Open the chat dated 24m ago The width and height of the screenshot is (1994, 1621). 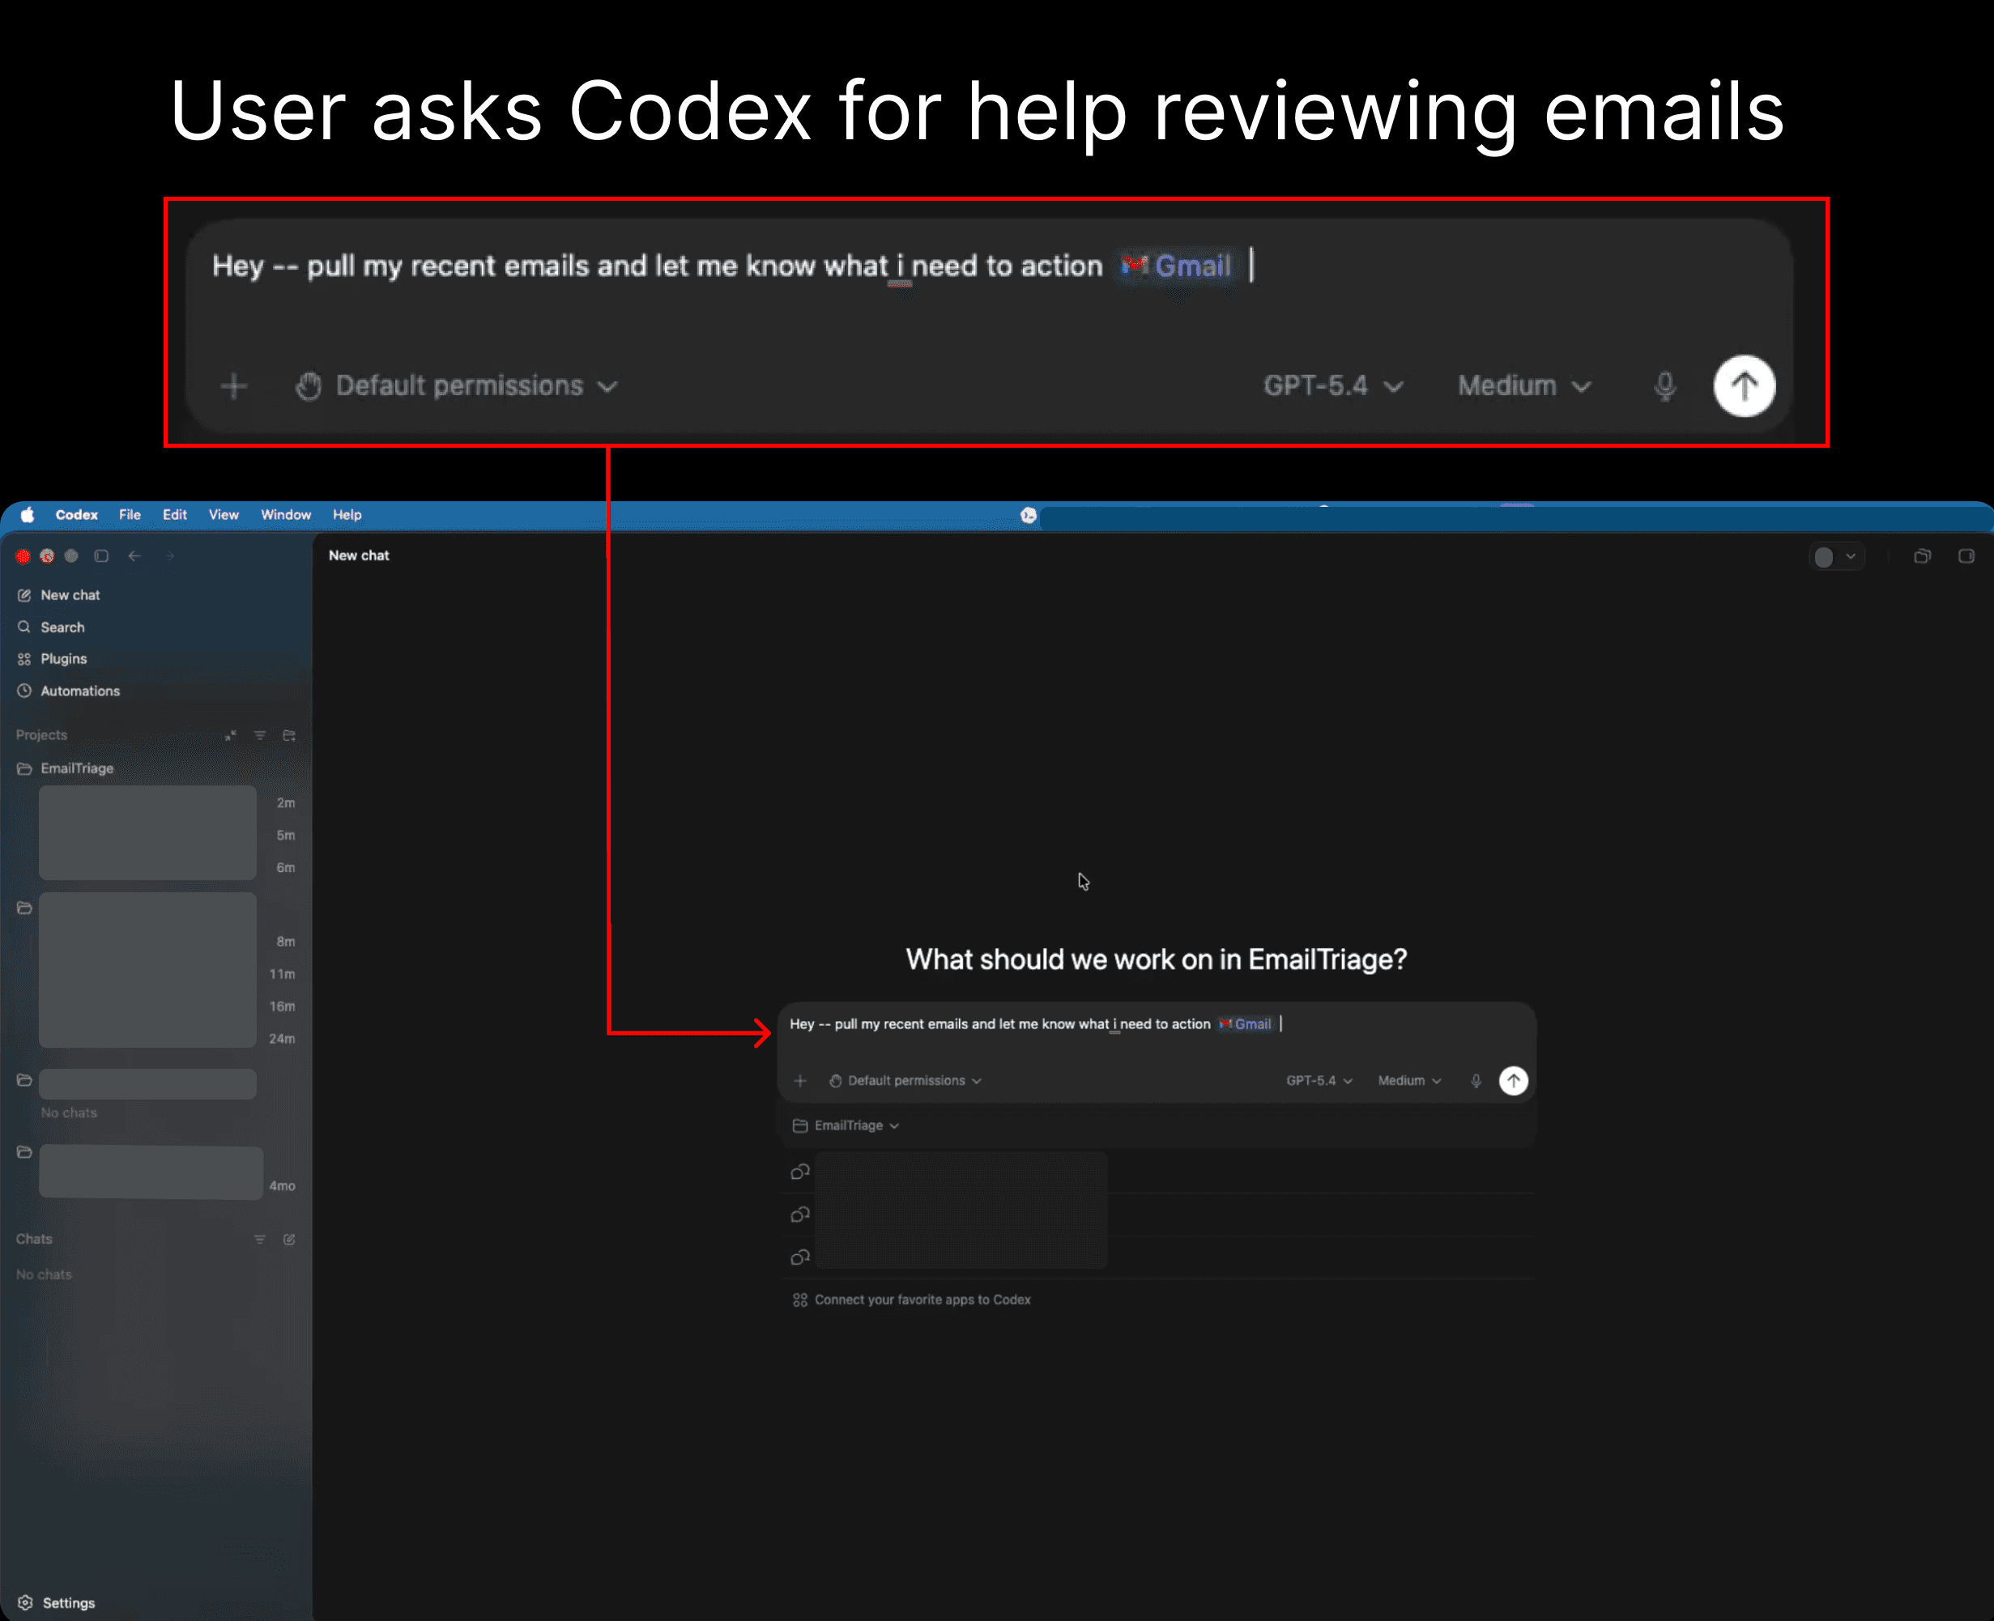(x=168, y=1038)
